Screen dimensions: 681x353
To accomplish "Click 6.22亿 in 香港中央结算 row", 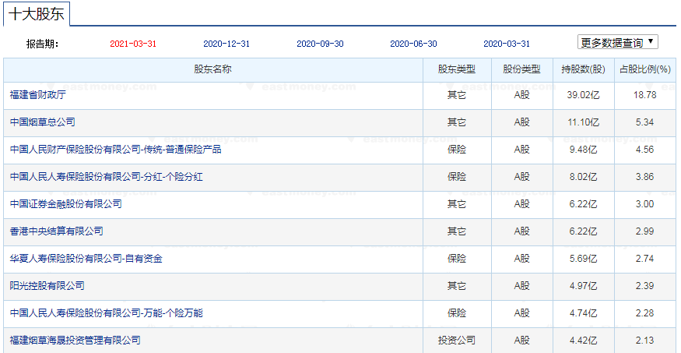I will (583, 231).
